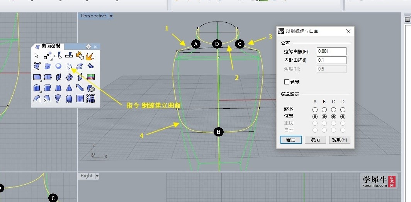The height and width of the screenshot is (202, 411).
Task: Open the Perspective viewport dropdown arrow
Action: [111, 16]
